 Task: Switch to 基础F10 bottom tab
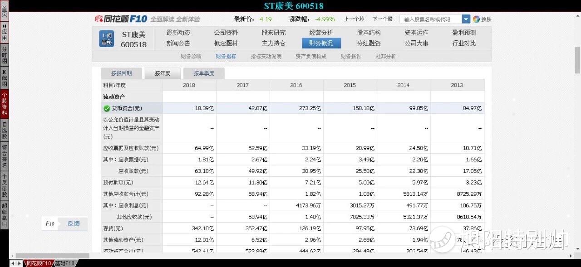(x=64, y=263)
